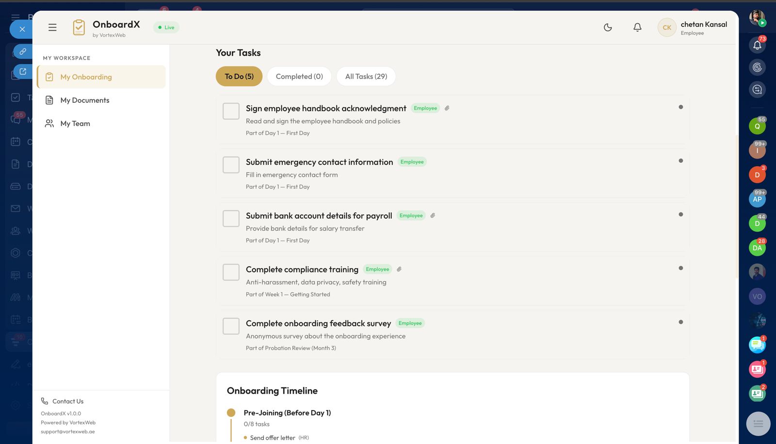The image size is (776, 444).
Task: Click paperclip icon on bank account task
Action: (x=433, y=216)
